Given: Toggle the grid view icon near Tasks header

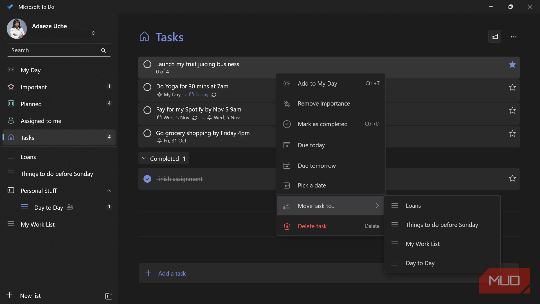Looking at the screenshot, I should coord(495,37).
